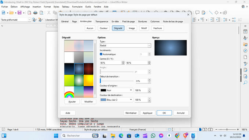Viewport: 249px width, 140px height.
Task: Switch to the Bordures tab
Action: [142, 21]
